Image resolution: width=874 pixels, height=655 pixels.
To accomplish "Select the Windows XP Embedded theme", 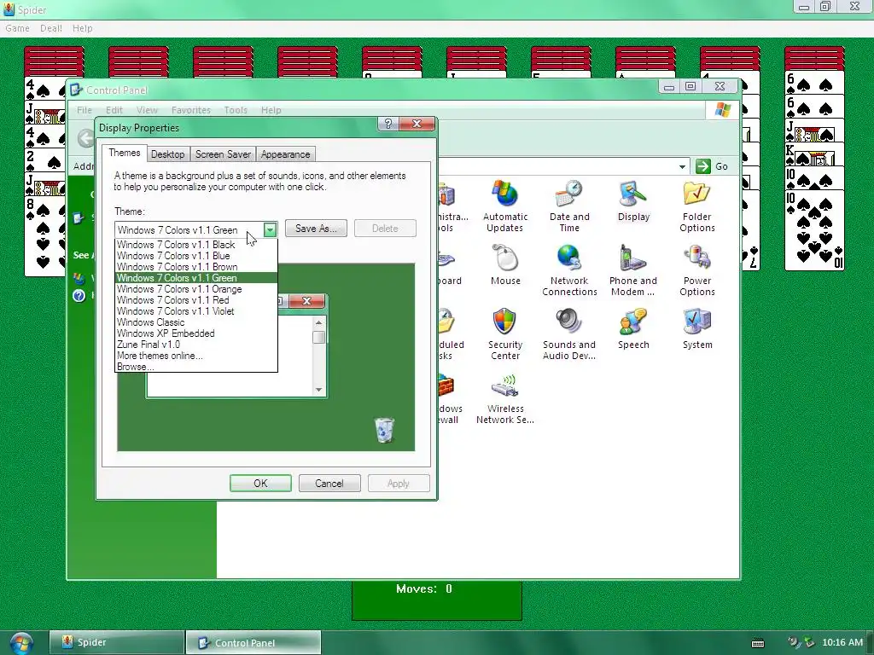I will click(x=196, y=333).
